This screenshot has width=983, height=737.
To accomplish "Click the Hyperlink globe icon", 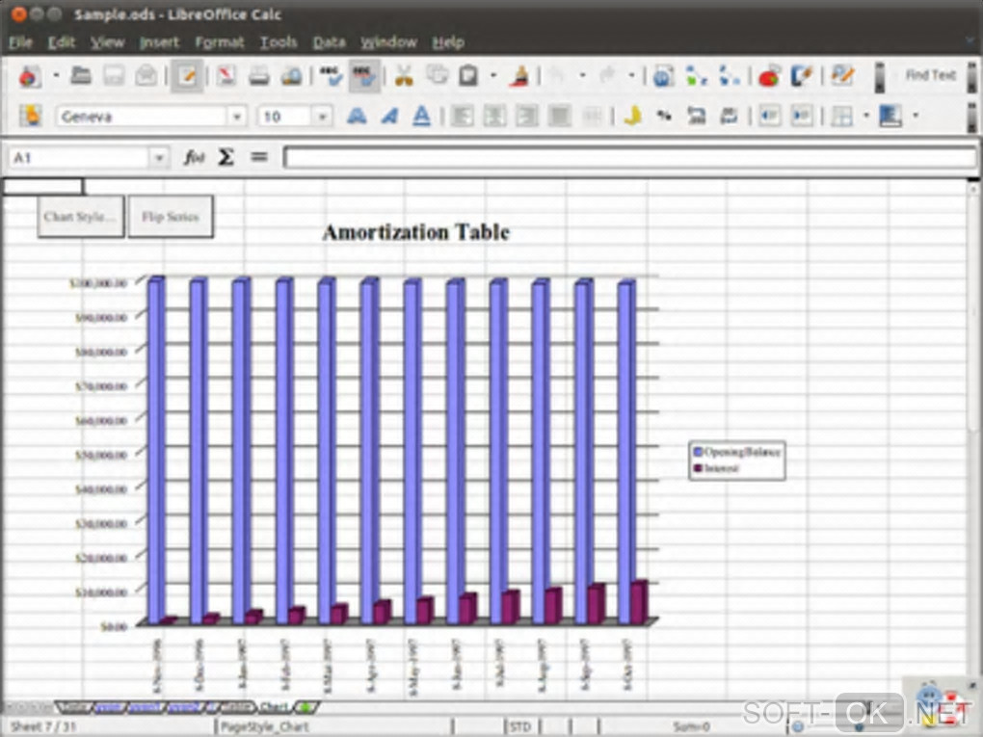I will pyautogui.click(x=663, y=76).
